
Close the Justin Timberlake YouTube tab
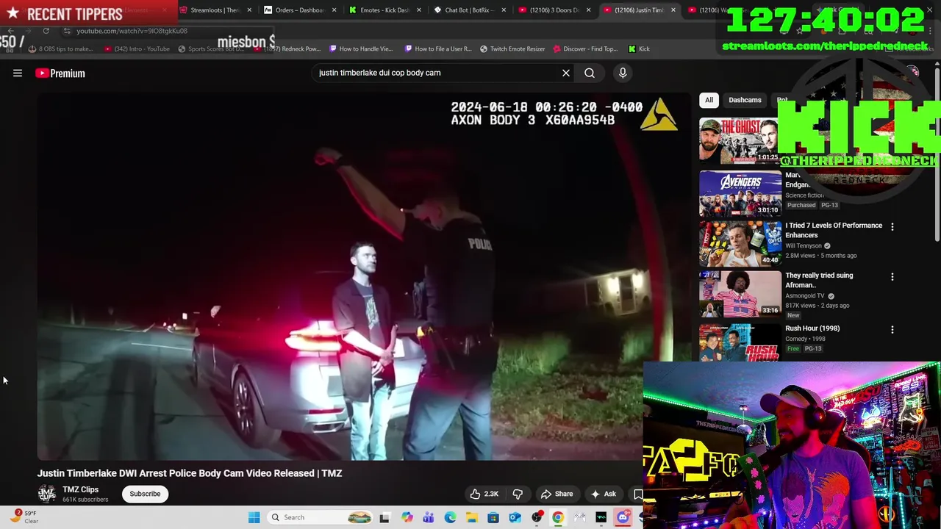pyautogui.click(x=673, y=10)
